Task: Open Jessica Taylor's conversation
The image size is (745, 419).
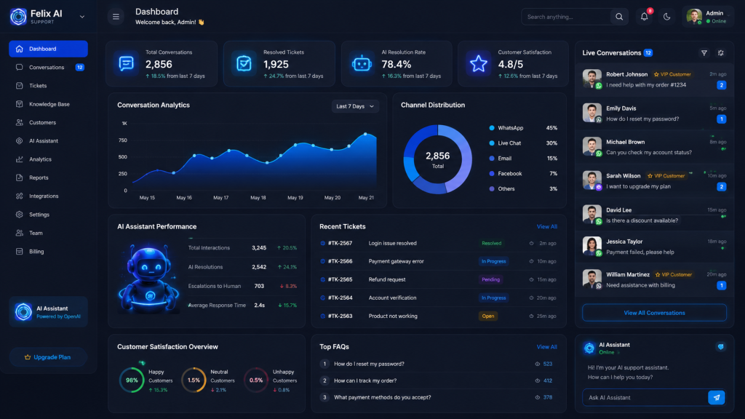Action: [x=654, y=247]
